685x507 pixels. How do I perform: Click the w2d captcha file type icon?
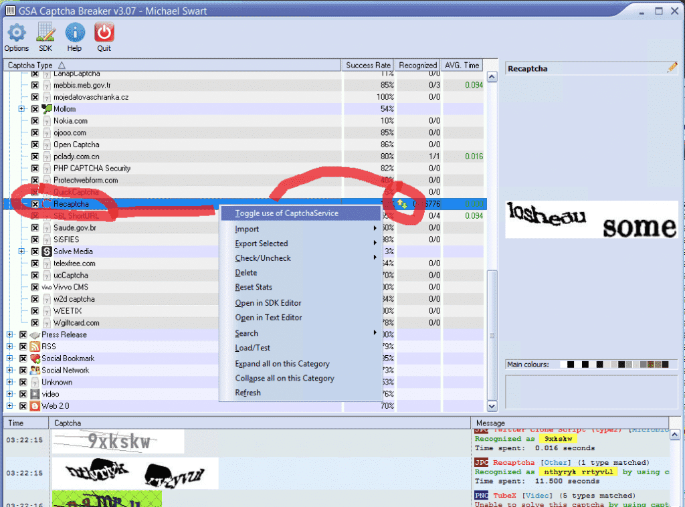pos(47,299)
